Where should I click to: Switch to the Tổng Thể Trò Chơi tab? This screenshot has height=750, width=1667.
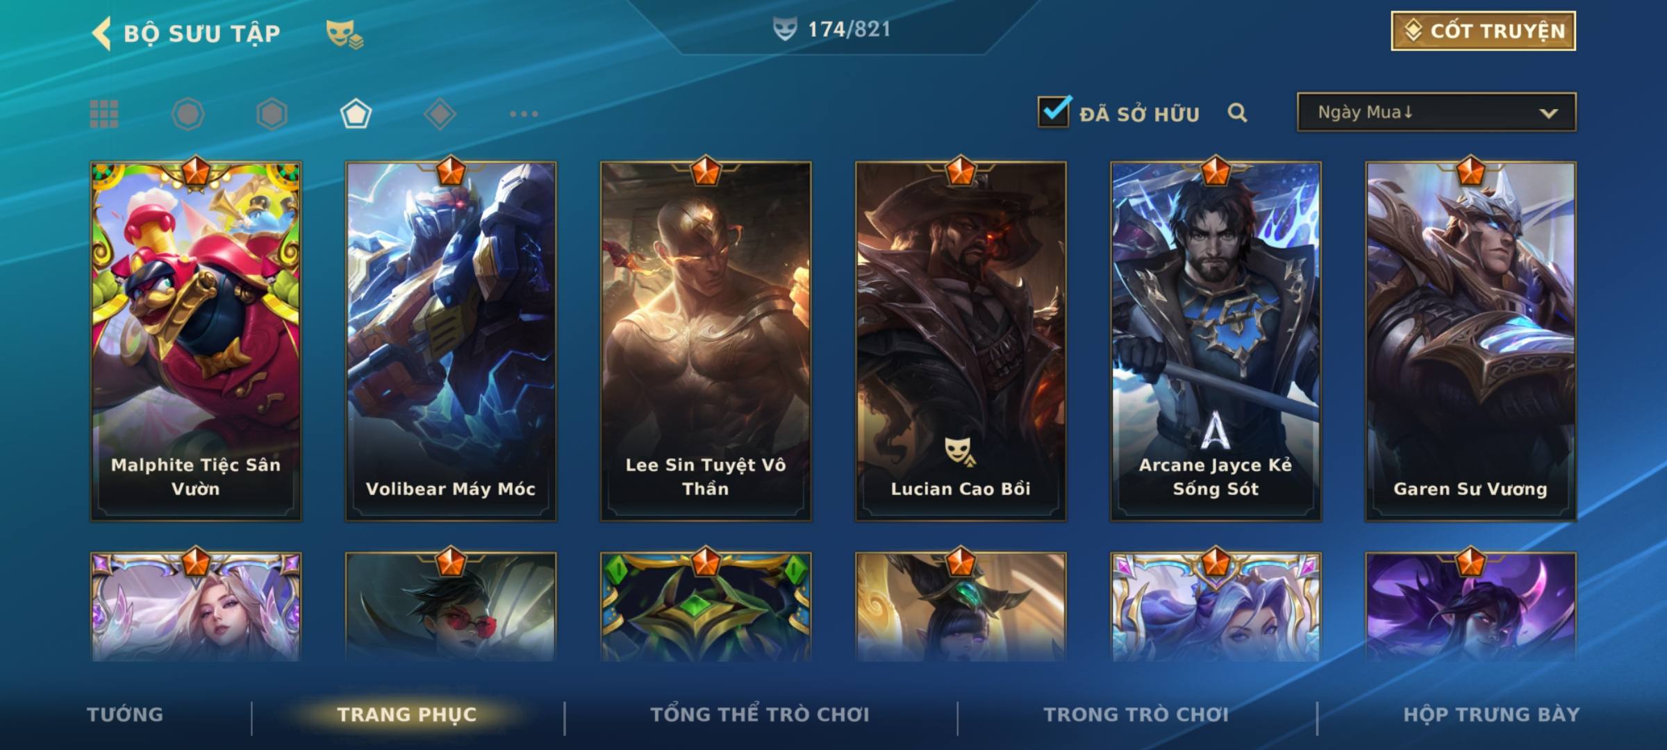759,715
